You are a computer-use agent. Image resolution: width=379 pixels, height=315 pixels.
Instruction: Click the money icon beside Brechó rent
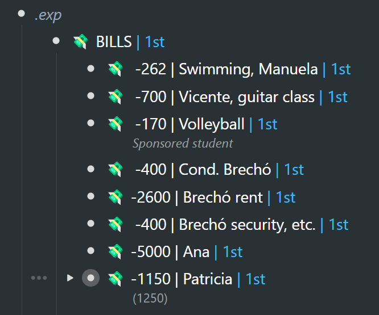tap(116, 197)
